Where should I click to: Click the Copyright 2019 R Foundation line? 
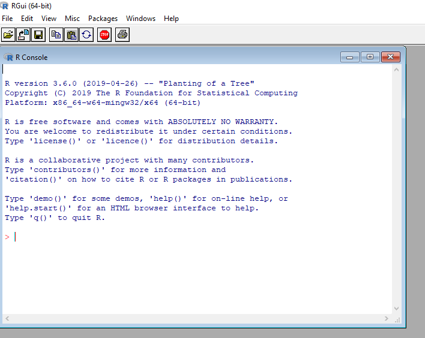tap(151, 93)
